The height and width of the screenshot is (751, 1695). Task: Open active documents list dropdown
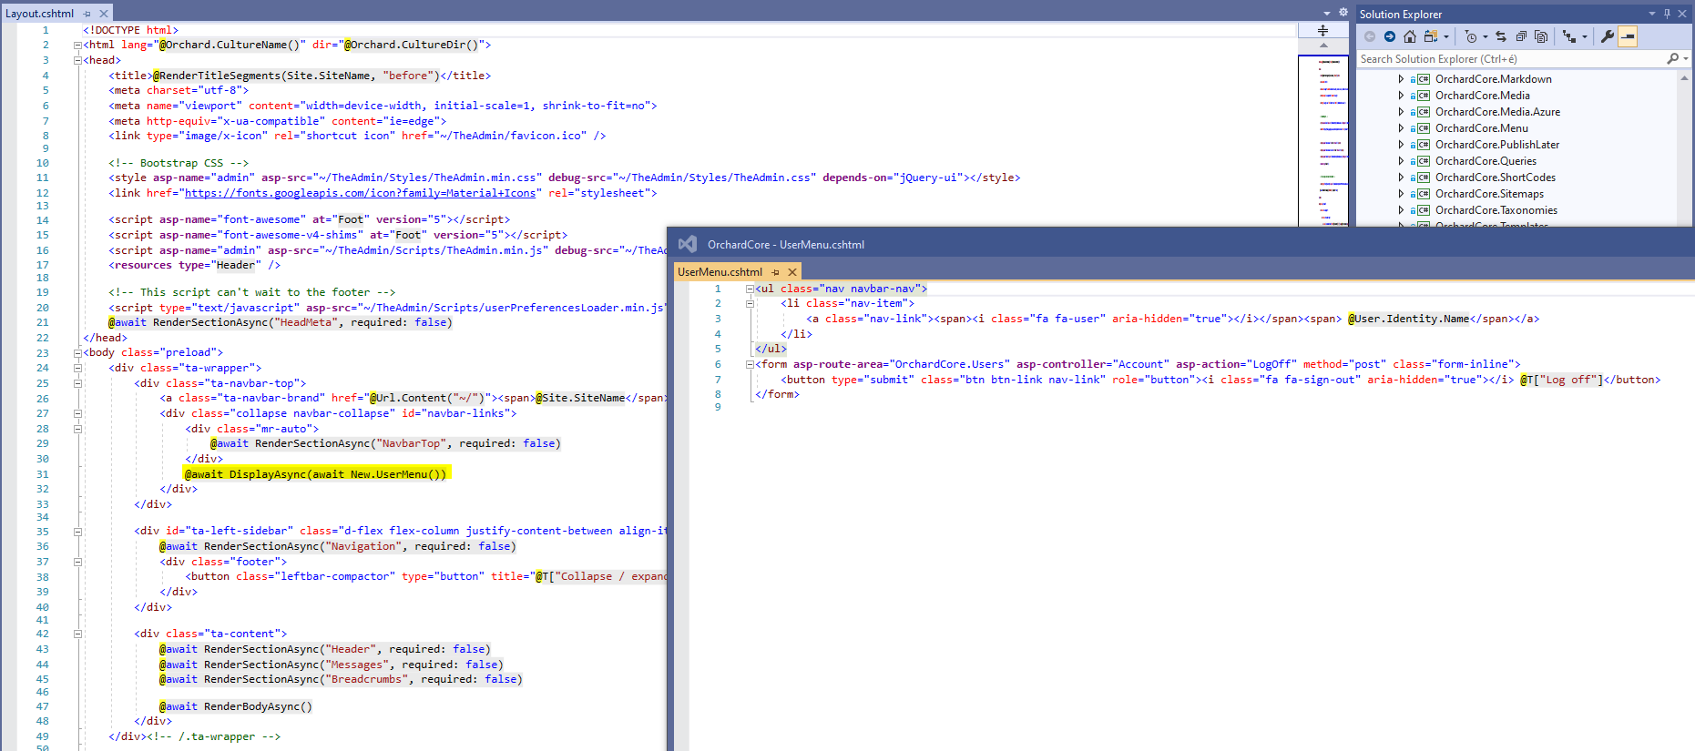tap(1327, 13)
